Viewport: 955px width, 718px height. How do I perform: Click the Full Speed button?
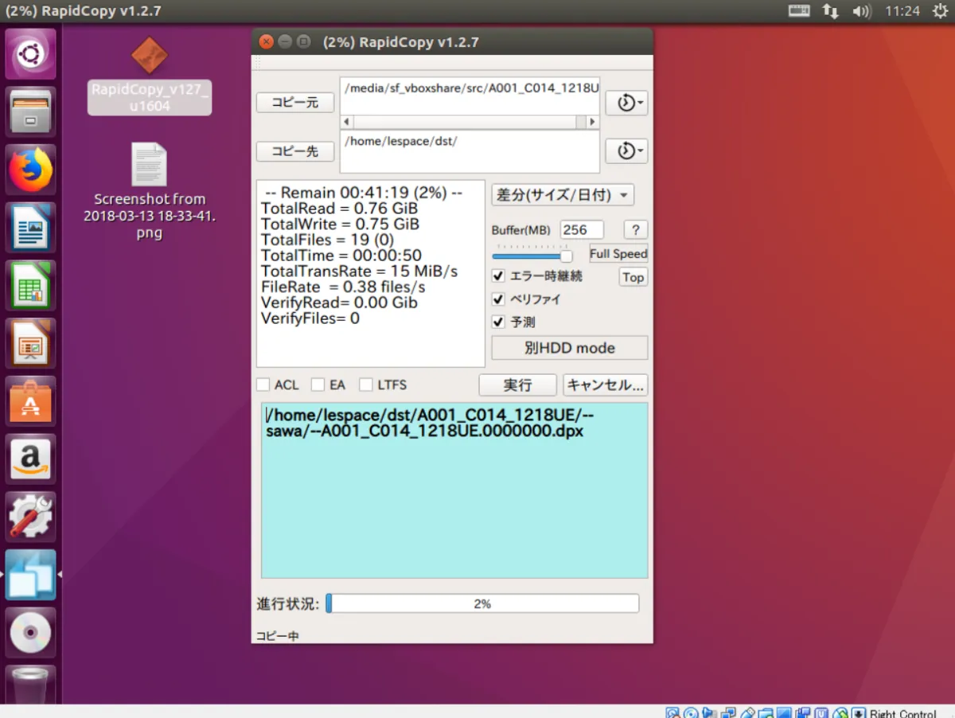coord(618,254)
